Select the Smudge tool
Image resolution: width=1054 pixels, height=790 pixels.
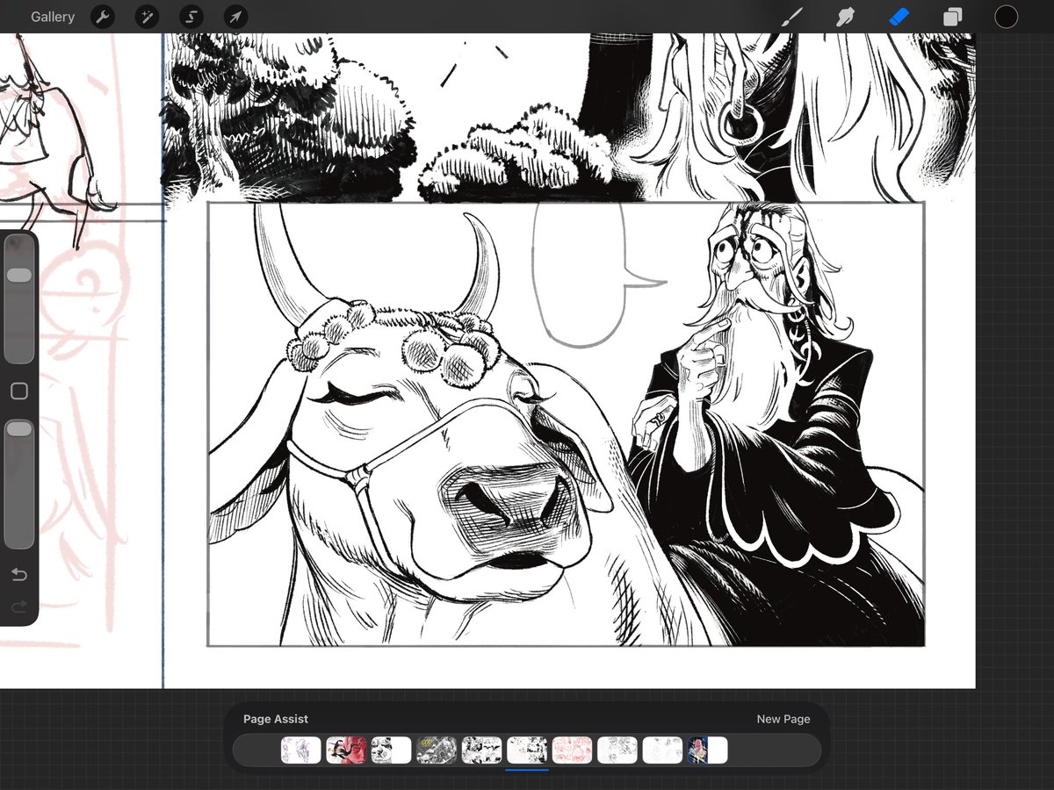(846, 17)
